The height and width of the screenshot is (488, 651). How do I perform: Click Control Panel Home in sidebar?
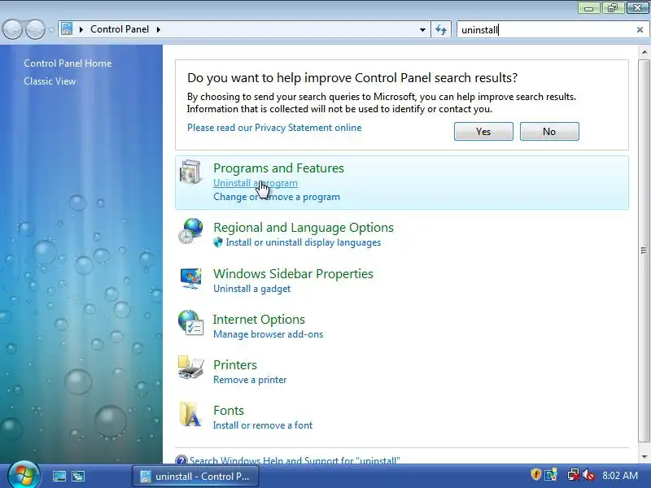[x=68, y=63]
